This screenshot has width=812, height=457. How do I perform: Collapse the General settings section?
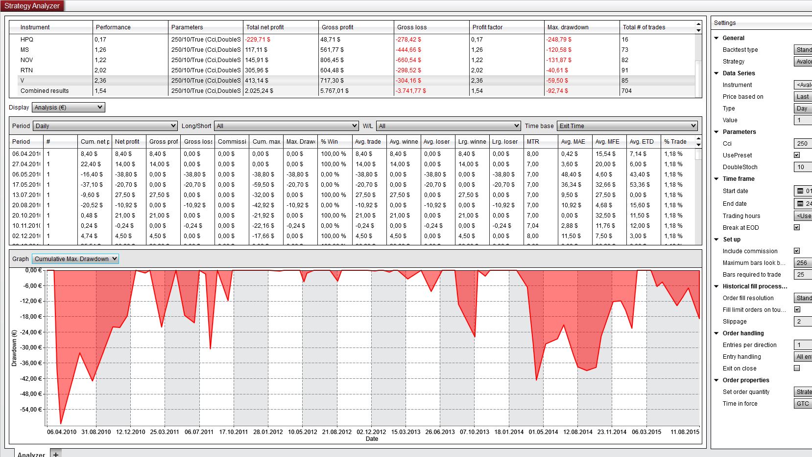coord(716,38)
